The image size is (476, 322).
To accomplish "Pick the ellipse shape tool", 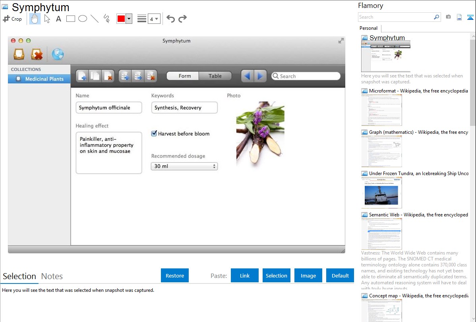I will click(x=82, y=19).
